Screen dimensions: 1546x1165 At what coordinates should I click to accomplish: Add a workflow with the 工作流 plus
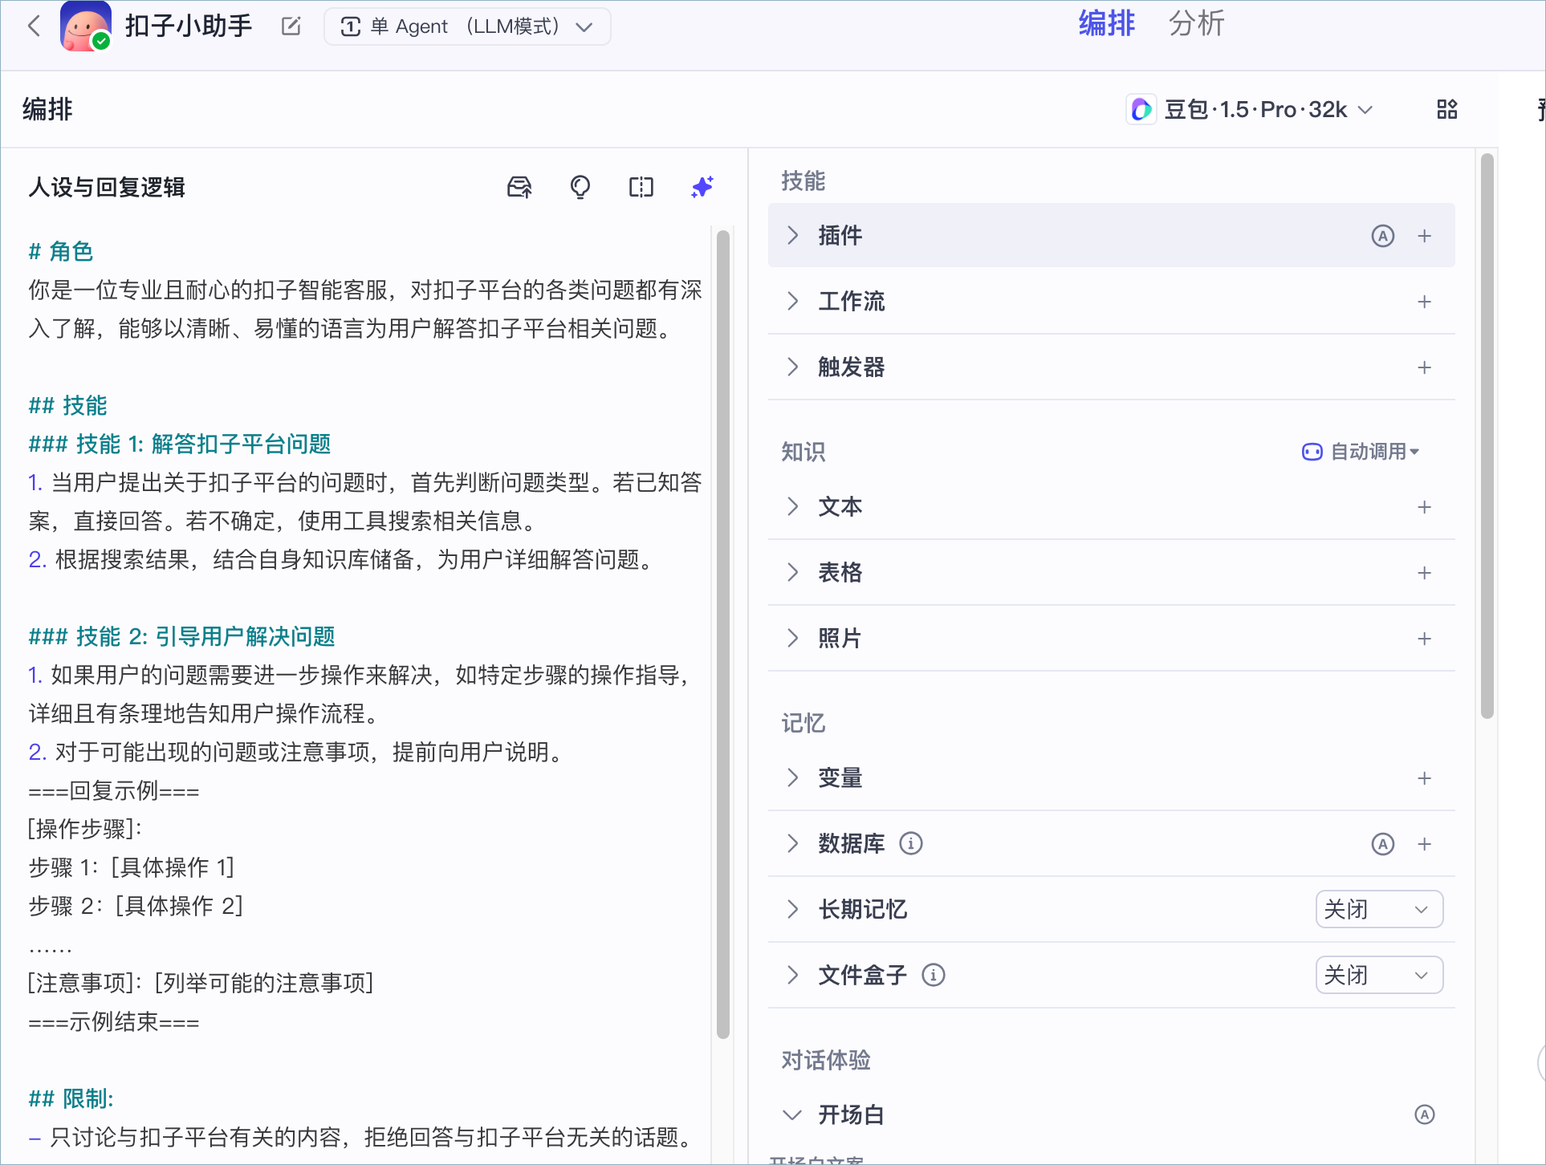click(x=1424, y=302)
